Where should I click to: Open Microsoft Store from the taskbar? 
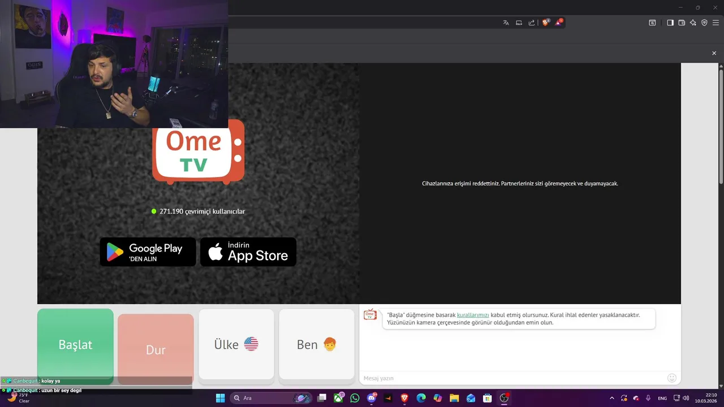[x=487, y=398]
